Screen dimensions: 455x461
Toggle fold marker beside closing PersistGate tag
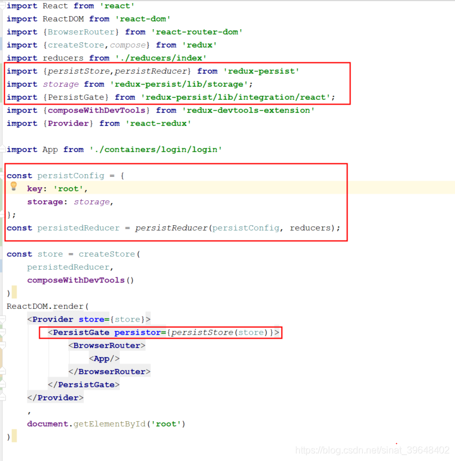pyautogui.click(x=2, y=384)
